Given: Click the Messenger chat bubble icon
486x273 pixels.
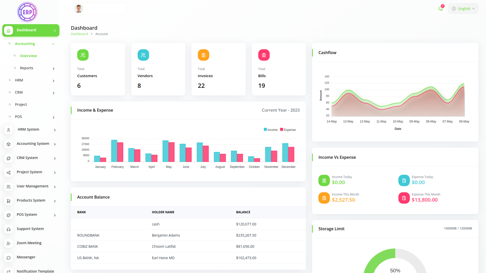Looking at the screenshot, I should (x=9, y=258).
